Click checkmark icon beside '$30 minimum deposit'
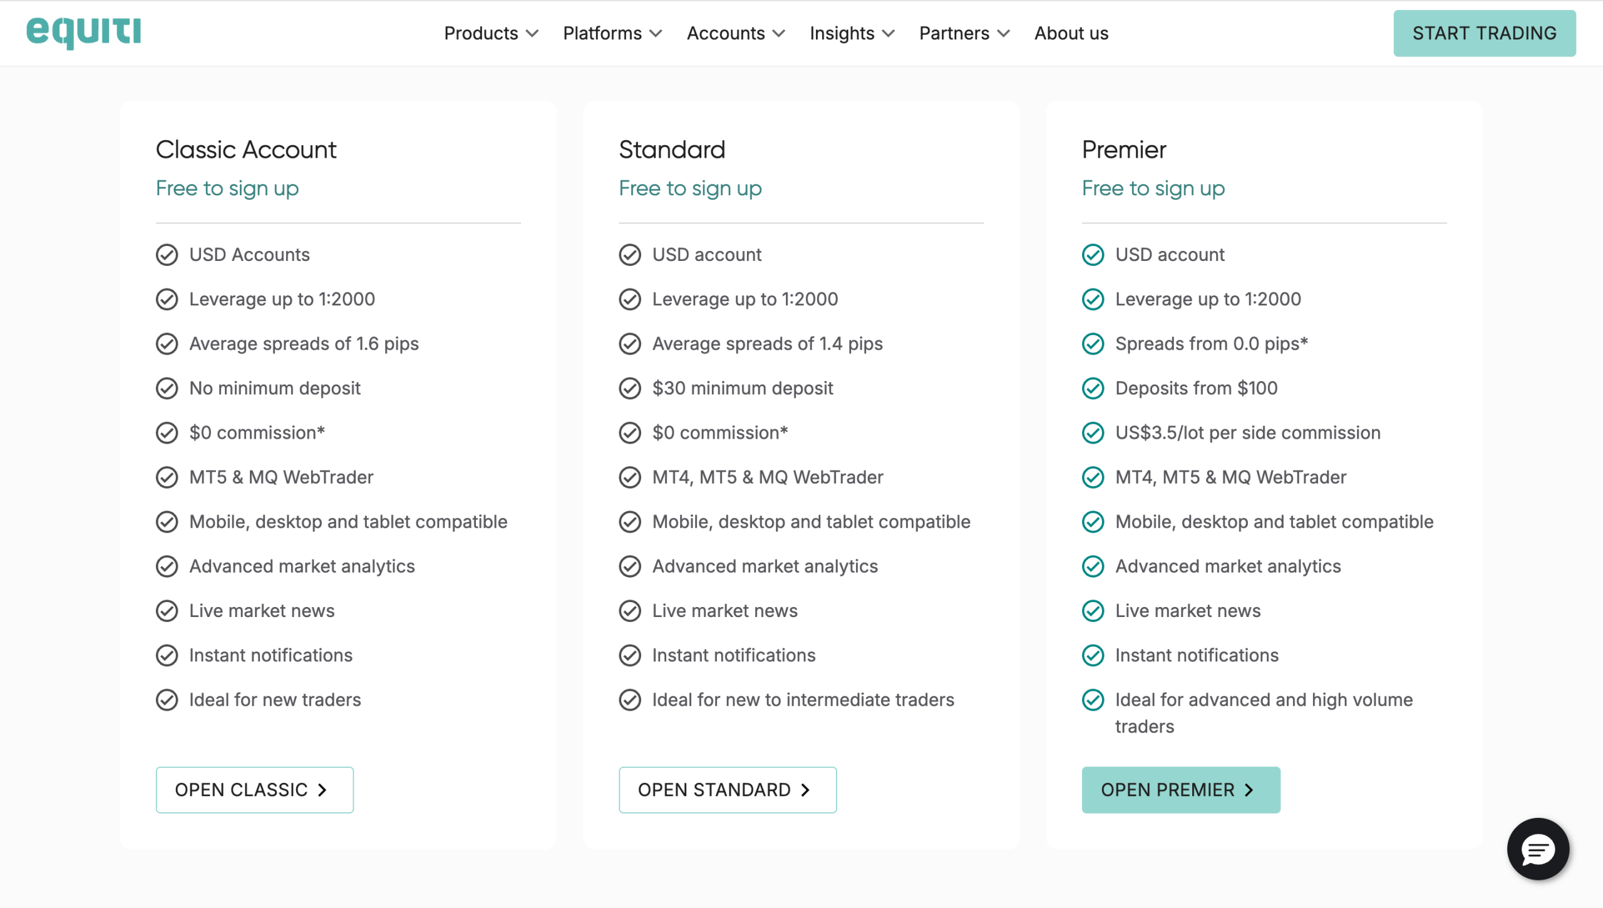This screenshot has width=1603, height=908. point(630,388)
